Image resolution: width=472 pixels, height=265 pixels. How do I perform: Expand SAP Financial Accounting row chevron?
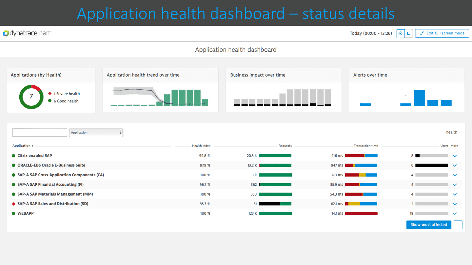pos(455,185)
